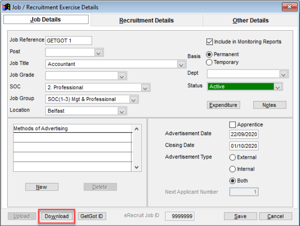
Task: Add a New advertising method
Action: 42,187
